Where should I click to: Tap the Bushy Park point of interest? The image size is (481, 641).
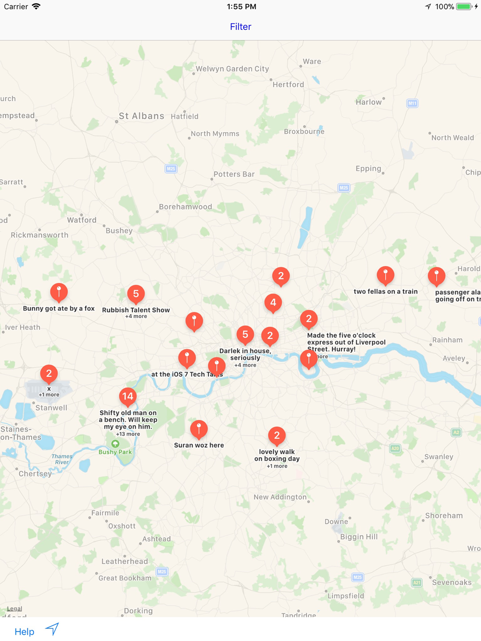(x=115, y=448)
